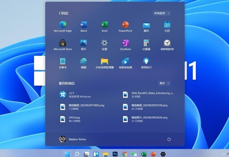
Task: Open the Tips (使用技巧) app
Action: click(x=146, y=63)
